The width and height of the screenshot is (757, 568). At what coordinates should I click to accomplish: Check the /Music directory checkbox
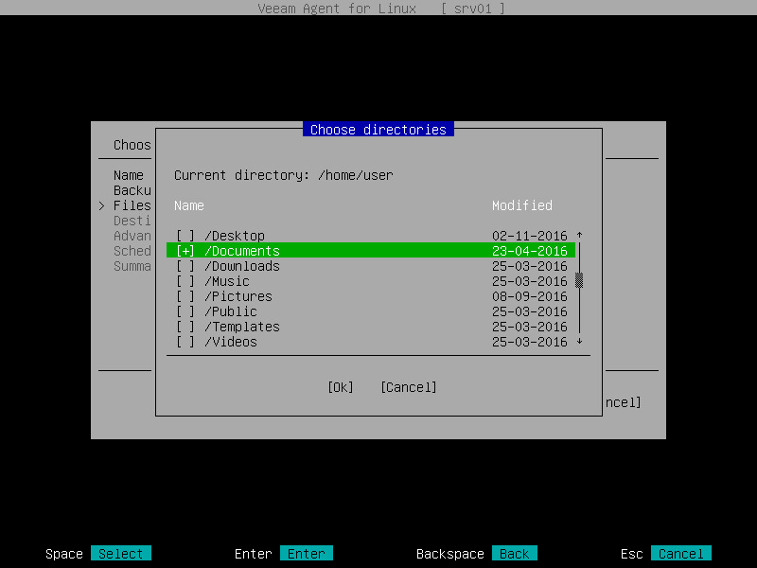click(x=185, y=281)
